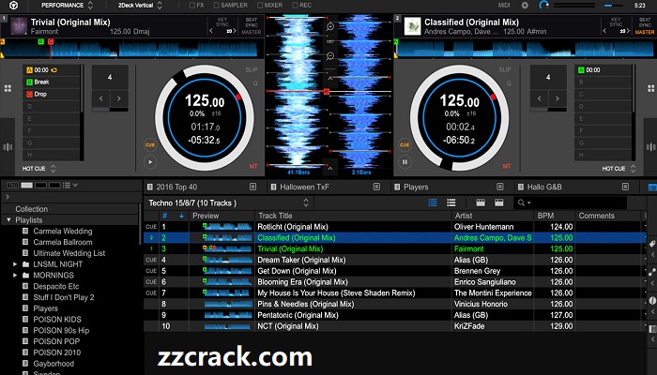657x375 pixels.
Task: Click the rekordbox logo icon
Action: tap(14, 6)
